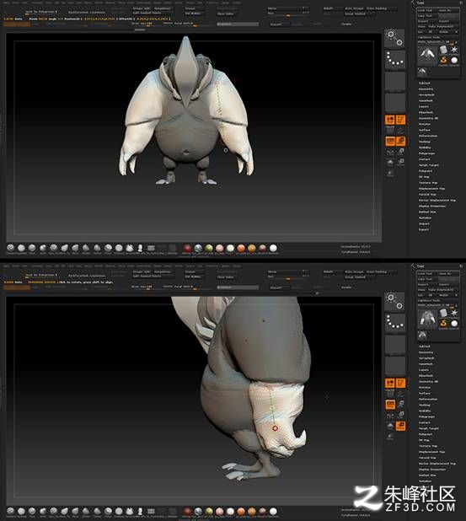The image size is (466, 521).
Task: Toggle second orange shelf button, upper window top row
Action: click(x=400, y=120)
